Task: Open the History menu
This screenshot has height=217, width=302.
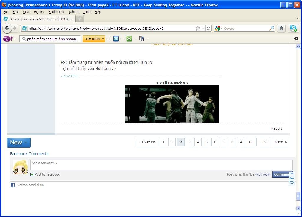Action: click(x=39, y=12)
